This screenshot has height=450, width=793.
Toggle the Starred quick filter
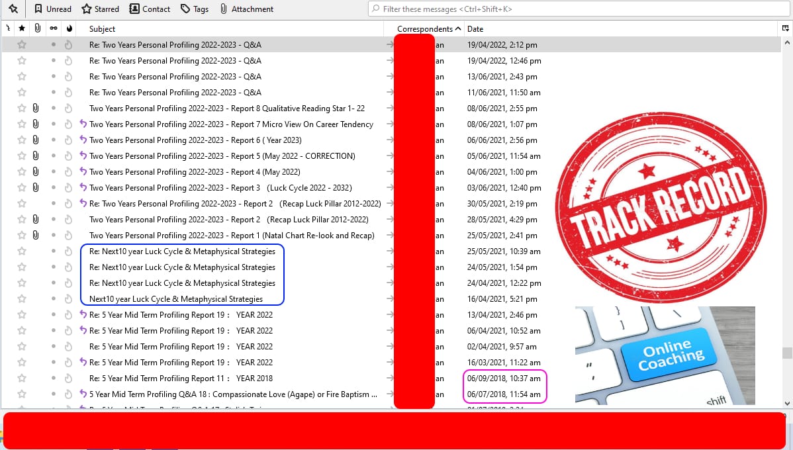click(x=100, y=9)
